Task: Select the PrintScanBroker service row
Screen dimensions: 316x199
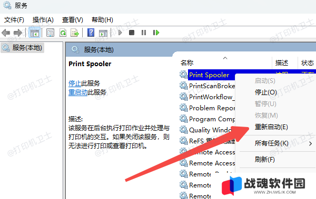Action: tap(208, 86)
